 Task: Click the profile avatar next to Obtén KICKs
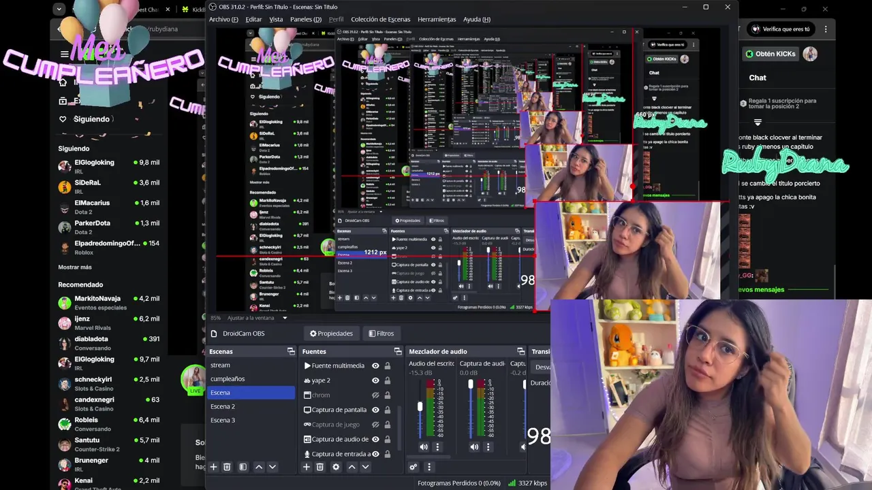tap(810, 54)
